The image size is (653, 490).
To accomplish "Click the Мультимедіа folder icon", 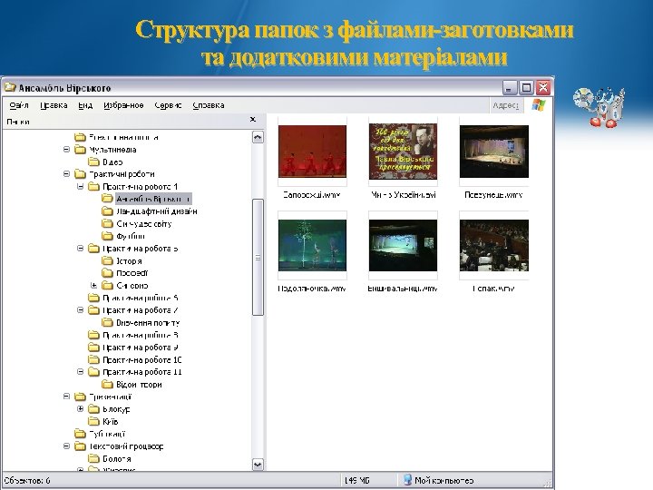I will [80, 150].
